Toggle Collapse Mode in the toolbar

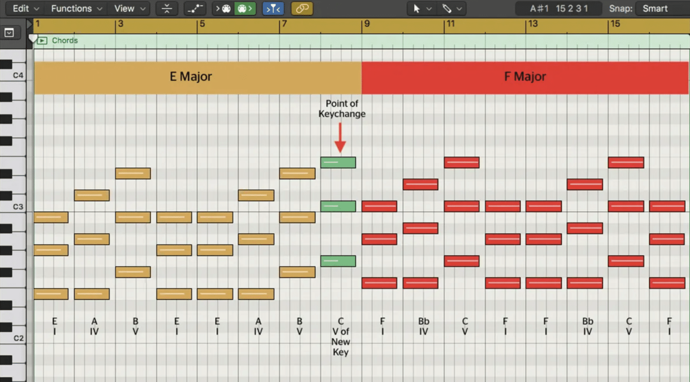point(167,8)
